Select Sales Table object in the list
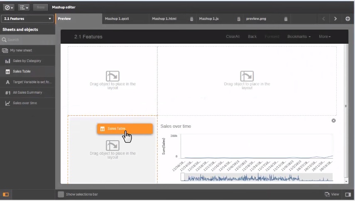This screenshot has width=355, height=201. 27,71
